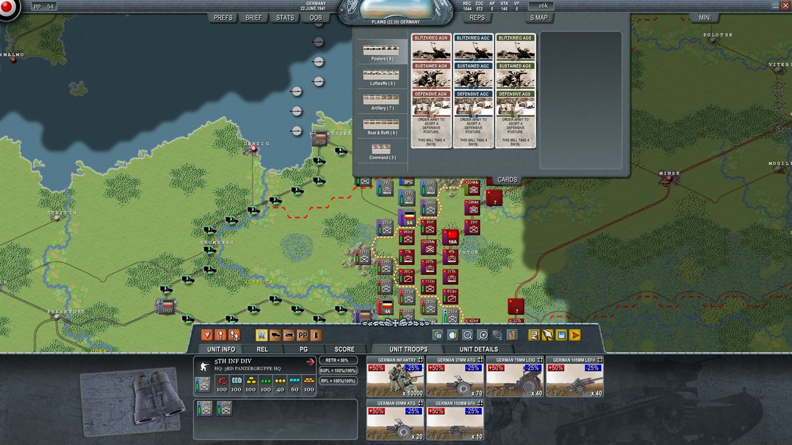Click the truck icon in the toolbar
The height and width of the screenshot is (445, 792).
point(275,335)
